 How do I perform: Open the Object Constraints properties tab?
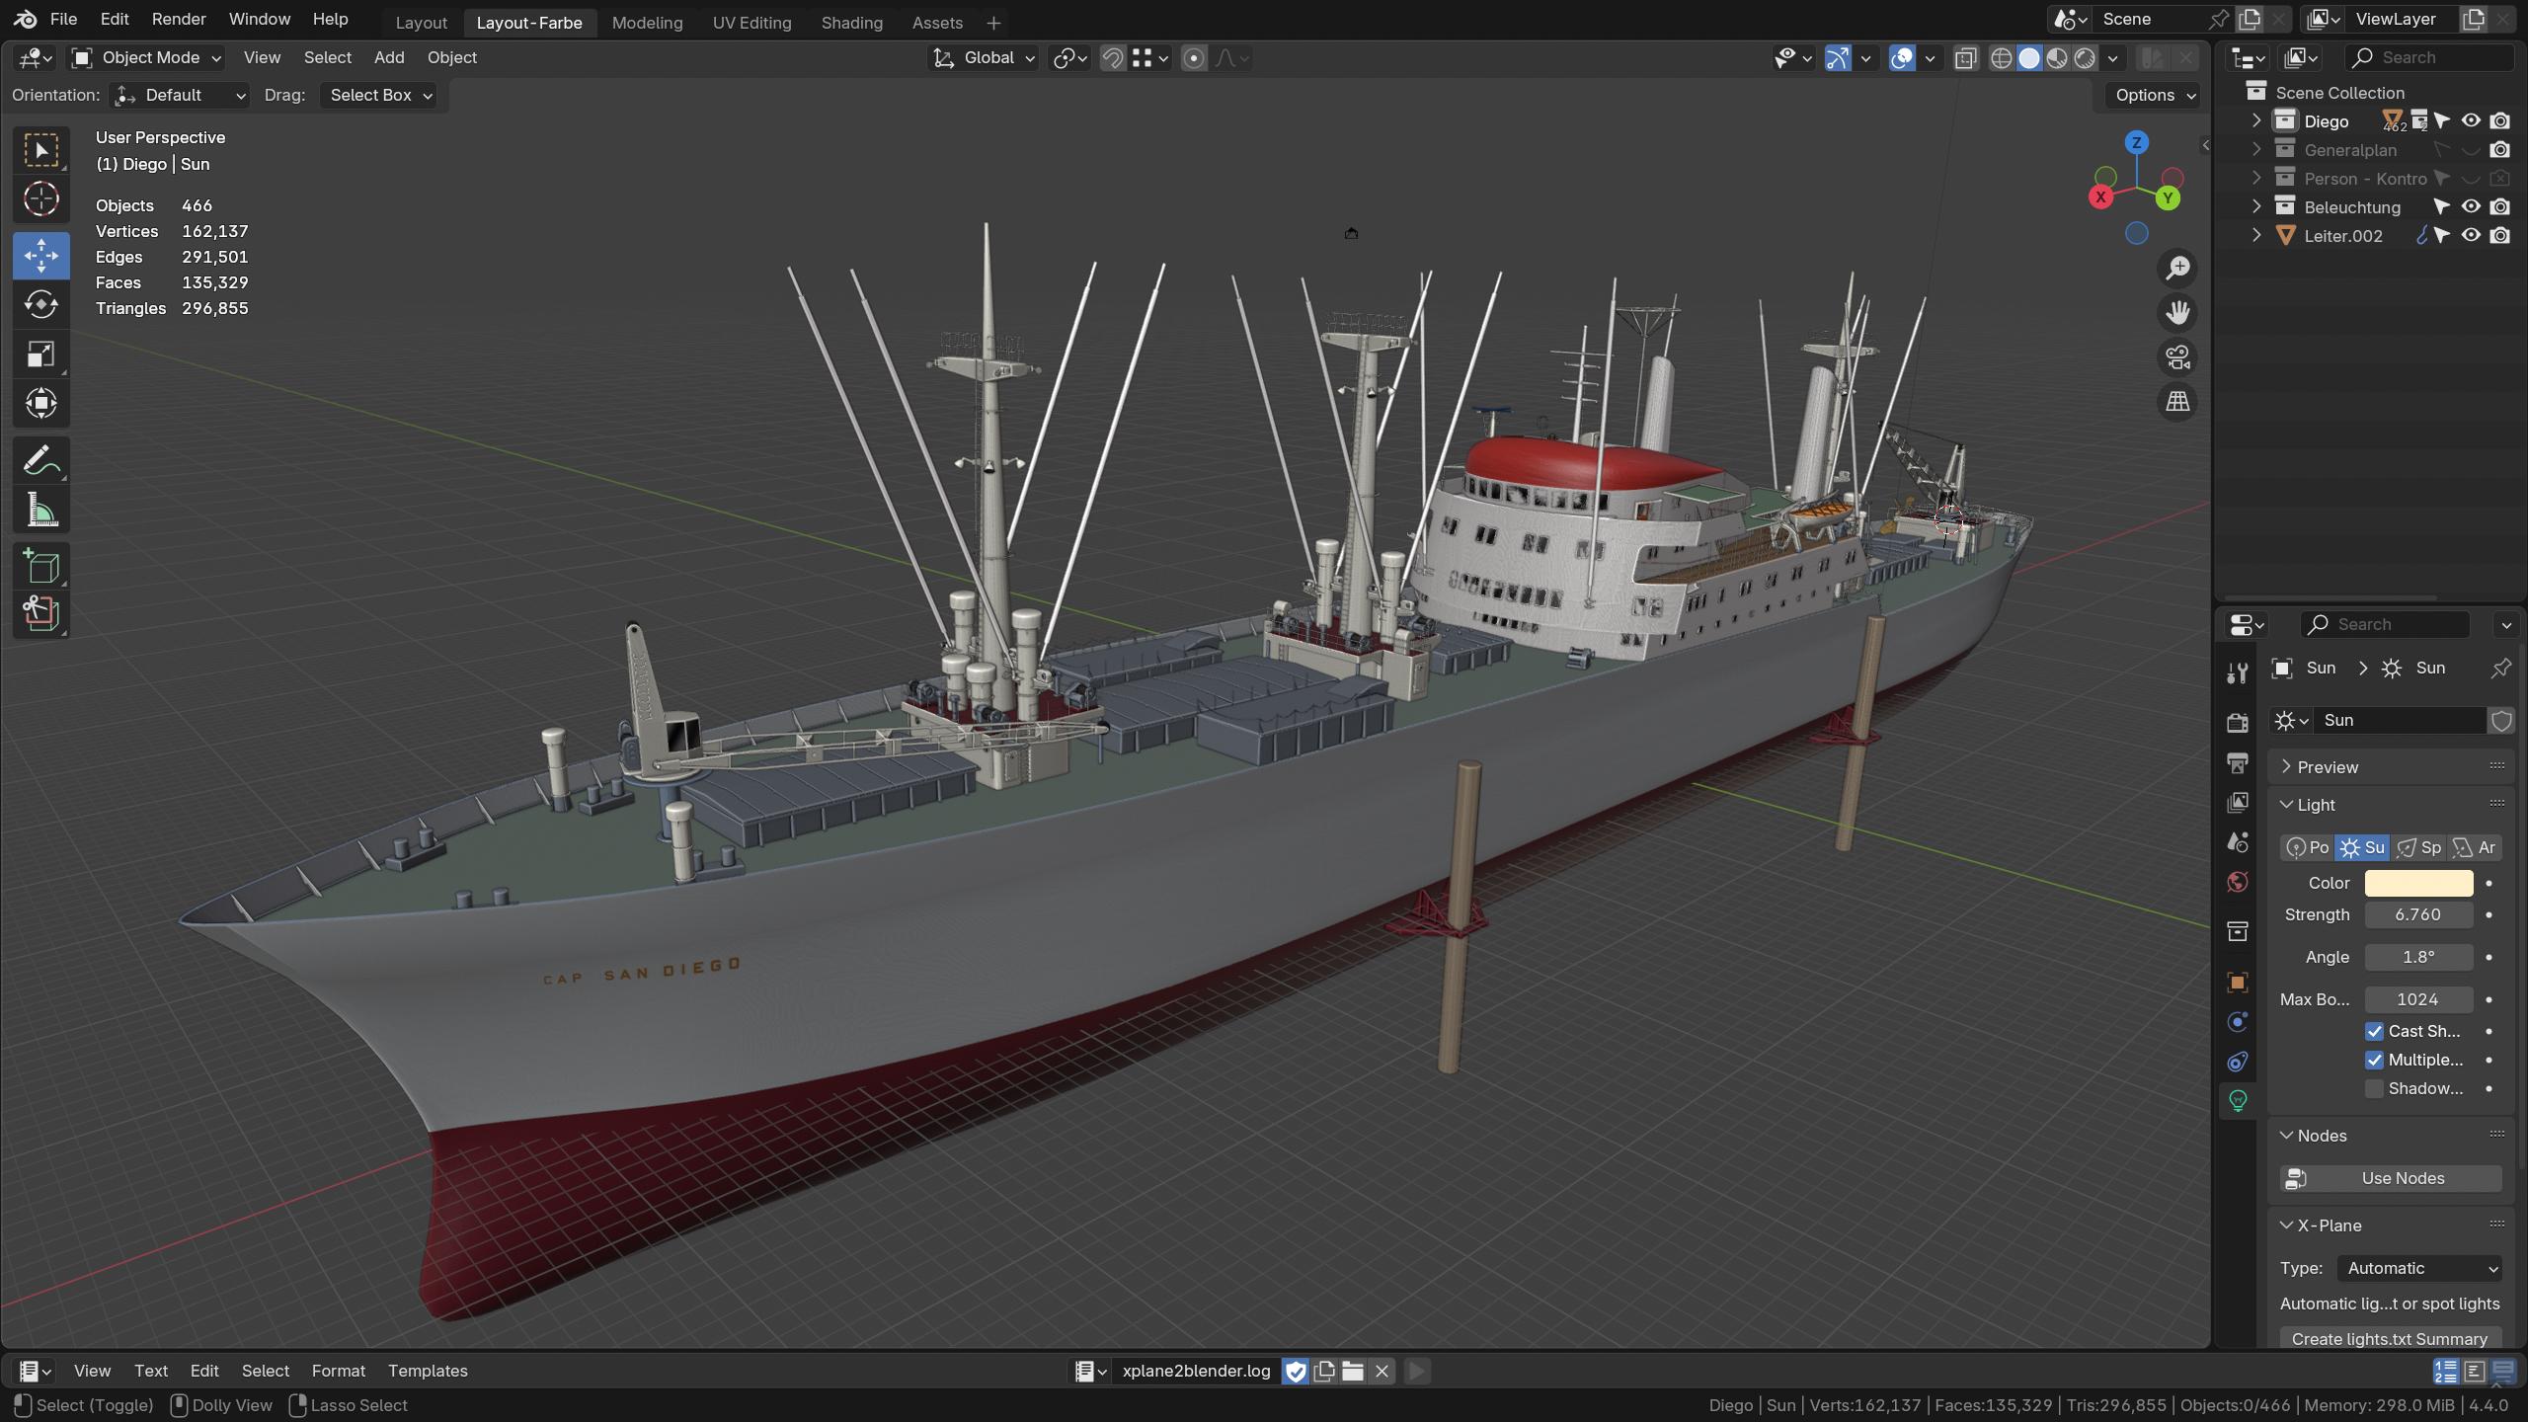tap(2238, 1062)
